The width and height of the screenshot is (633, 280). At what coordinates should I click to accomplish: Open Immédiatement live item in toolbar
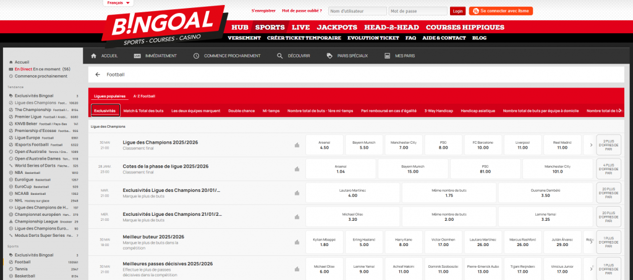click(x=137, y=56)
